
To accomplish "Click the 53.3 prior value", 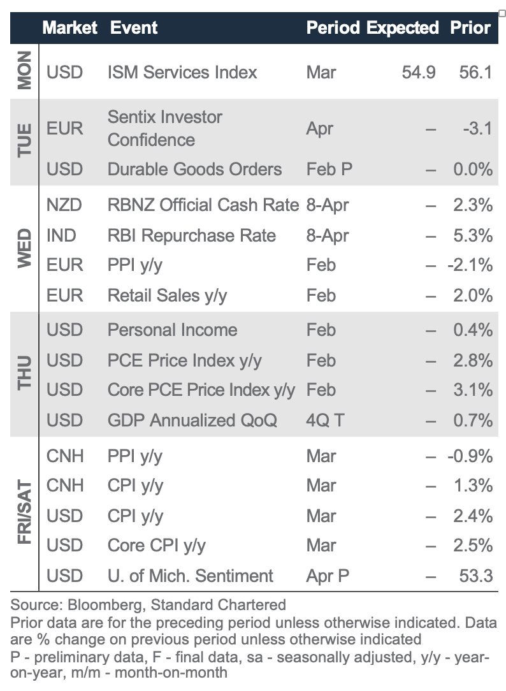I will [x=475, y=576].
